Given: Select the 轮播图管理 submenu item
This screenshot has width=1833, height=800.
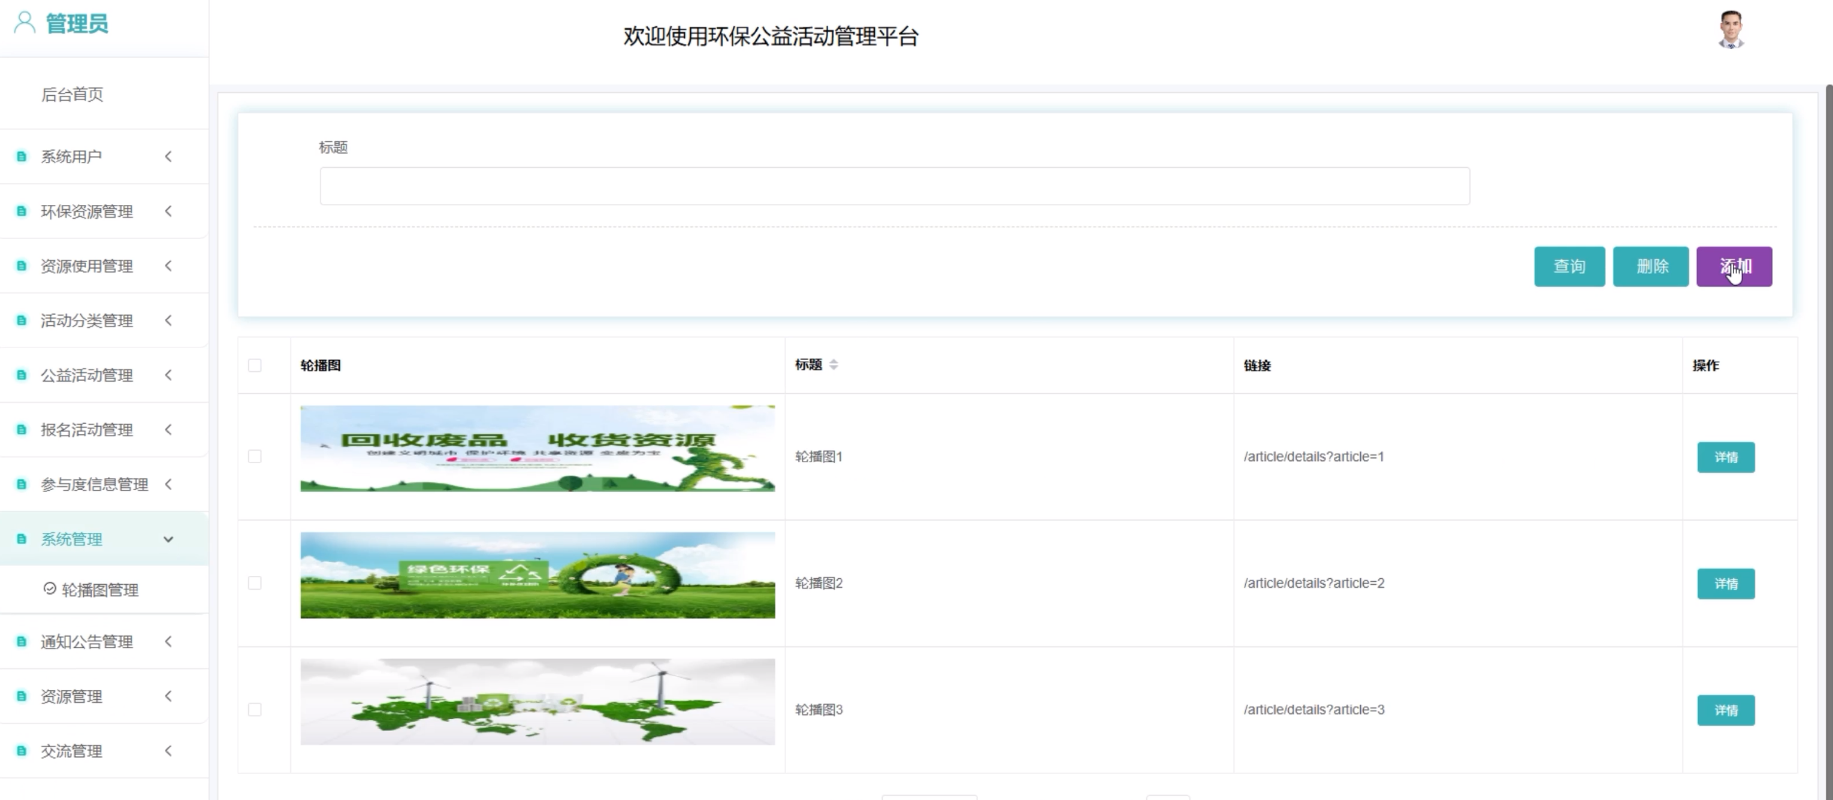Looking at the screenshot, I should click(x=99, y=590).
